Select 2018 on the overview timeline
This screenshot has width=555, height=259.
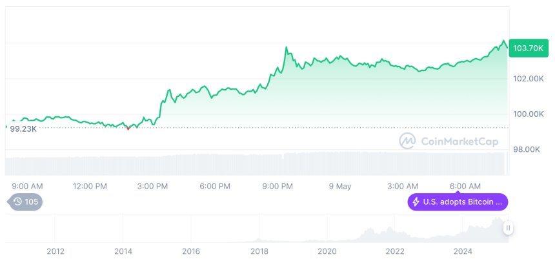coord(259,251)
